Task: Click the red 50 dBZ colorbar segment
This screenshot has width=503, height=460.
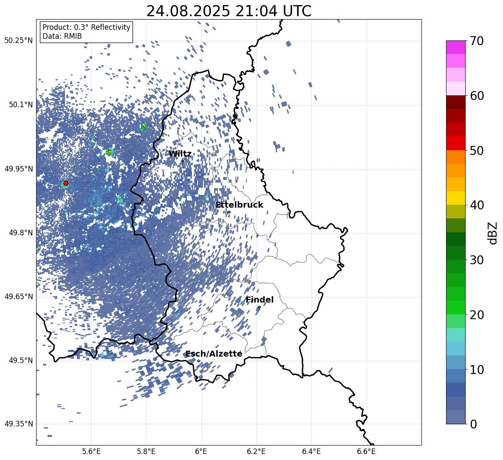Action: 455,143
